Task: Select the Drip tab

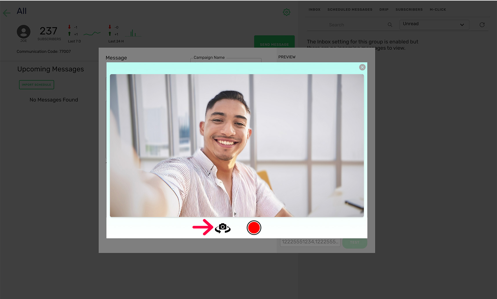Action: point(384,10)
